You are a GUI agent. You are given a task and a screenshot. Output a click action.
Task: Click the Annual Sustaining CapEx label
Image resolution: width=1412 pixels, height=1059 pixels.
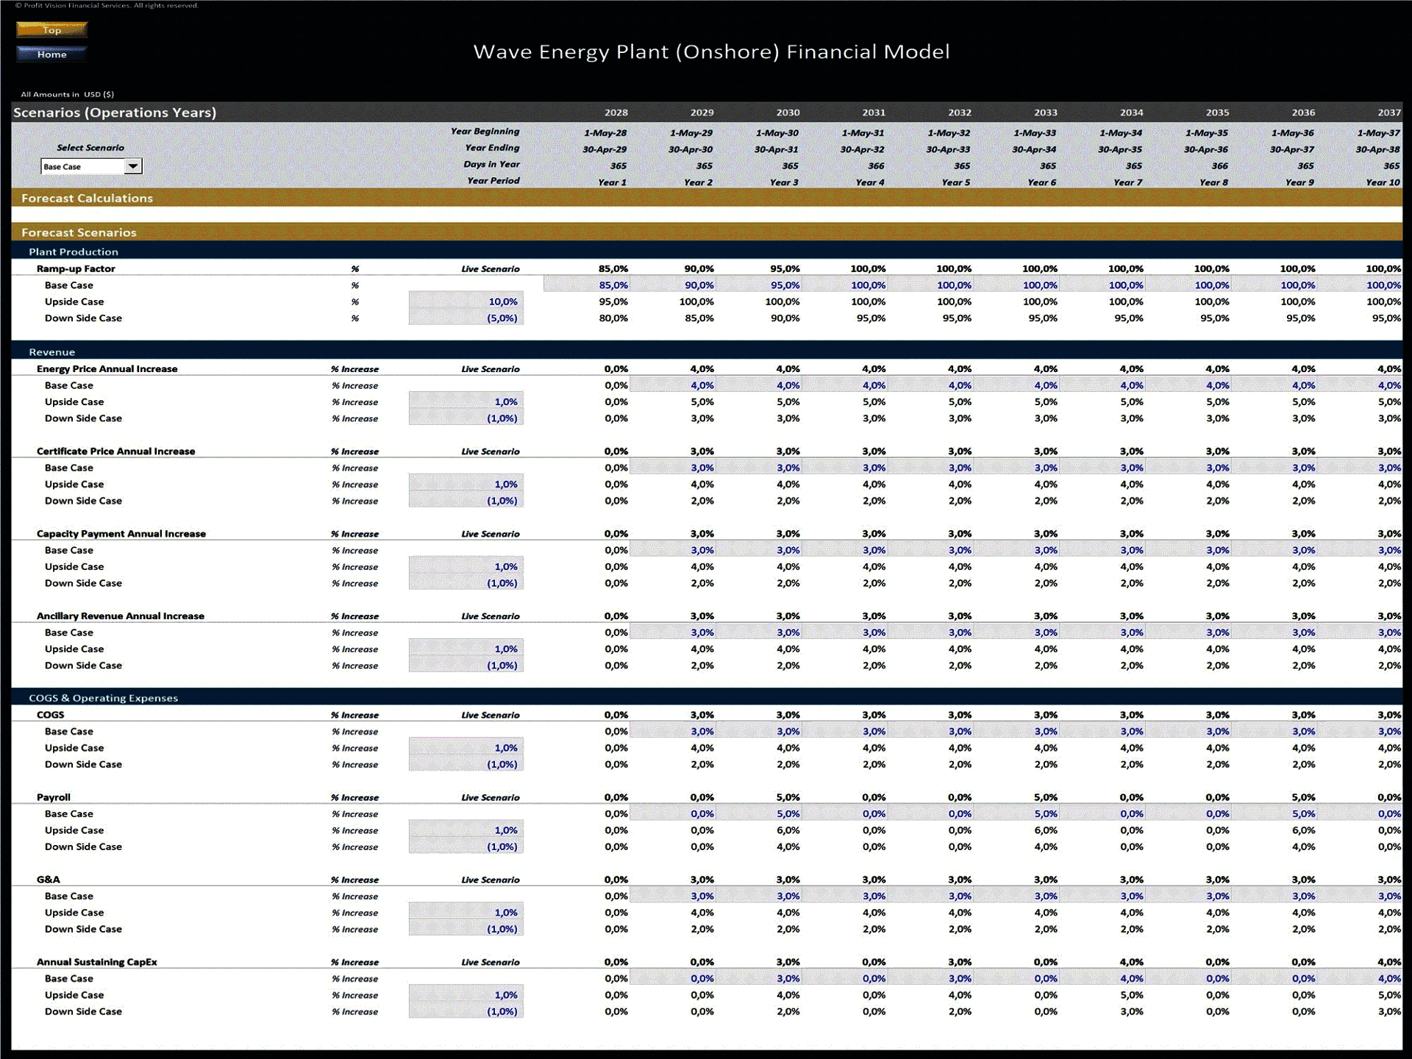pos(96,962)
